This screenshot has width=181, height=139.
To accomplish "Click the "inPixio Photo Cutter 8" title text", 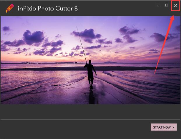I will 48,8.
